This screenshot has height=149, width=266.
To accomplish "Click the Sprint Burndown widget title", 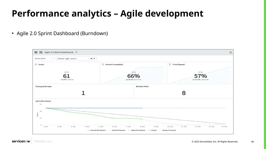I will [x=43, y=101].
